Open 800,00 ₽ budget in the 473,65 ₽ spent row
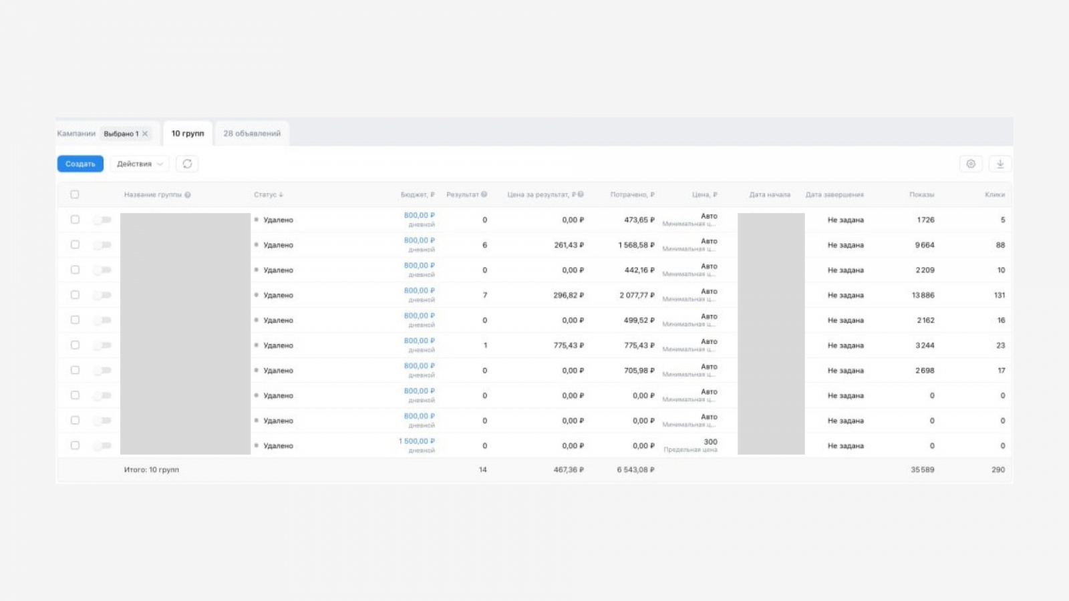 point(419,216)
